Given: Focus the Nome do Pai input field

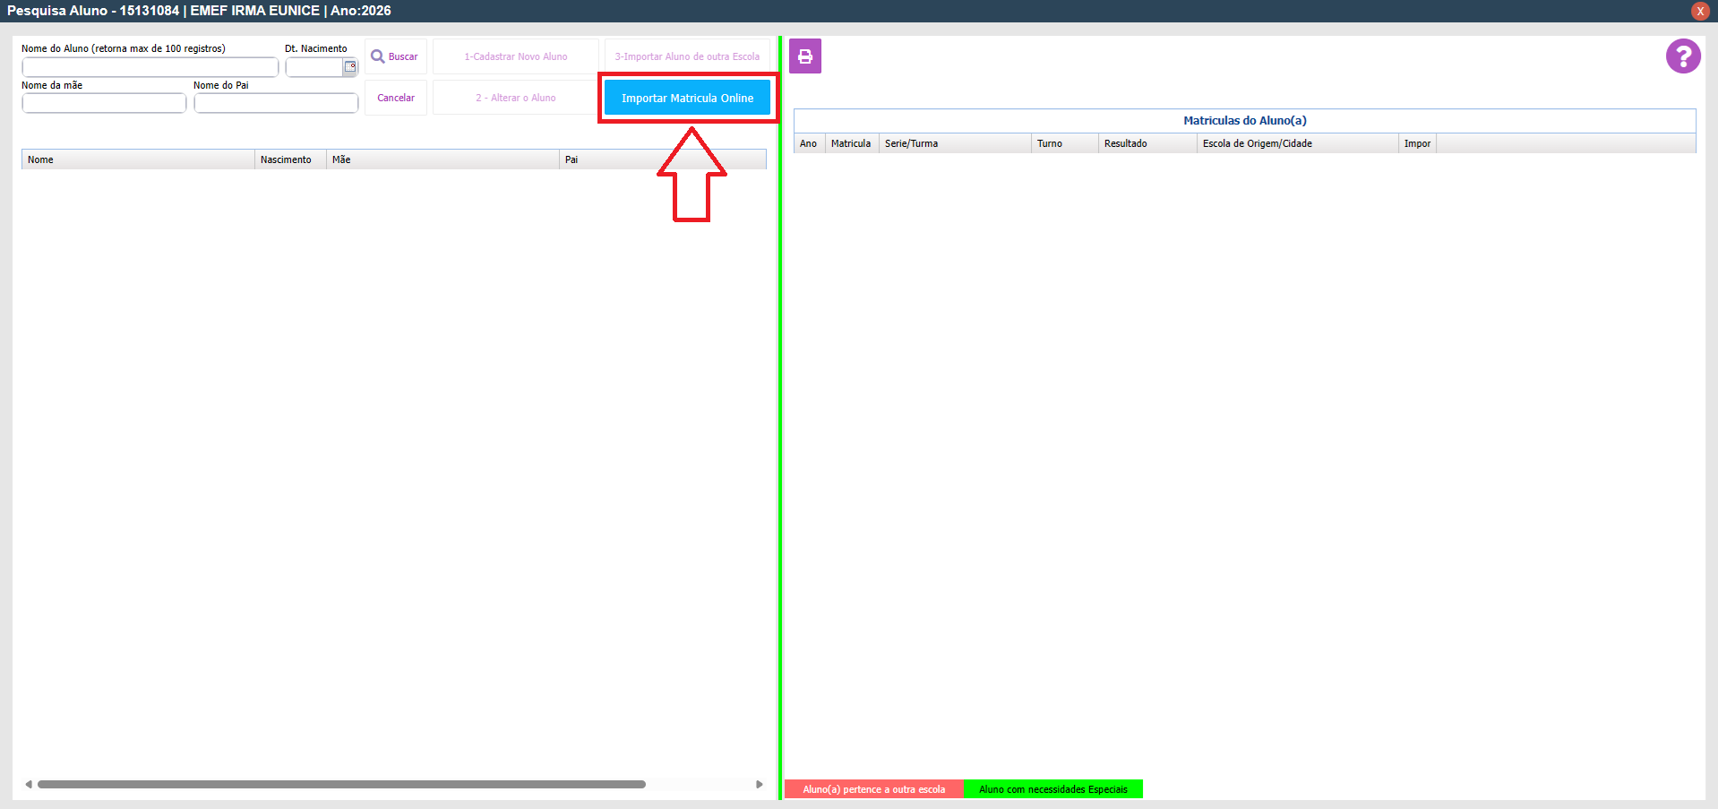Looking at the screenshot, I should [276, 103].
